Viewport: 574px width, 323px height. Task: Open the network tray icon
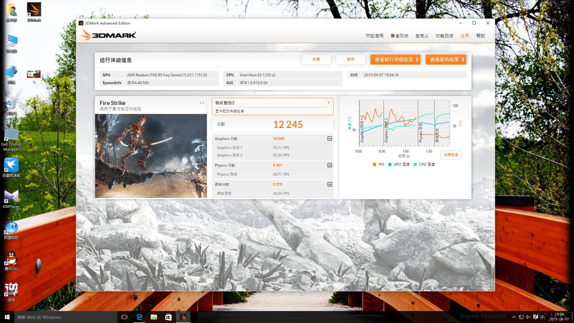[x=521, y=317]
